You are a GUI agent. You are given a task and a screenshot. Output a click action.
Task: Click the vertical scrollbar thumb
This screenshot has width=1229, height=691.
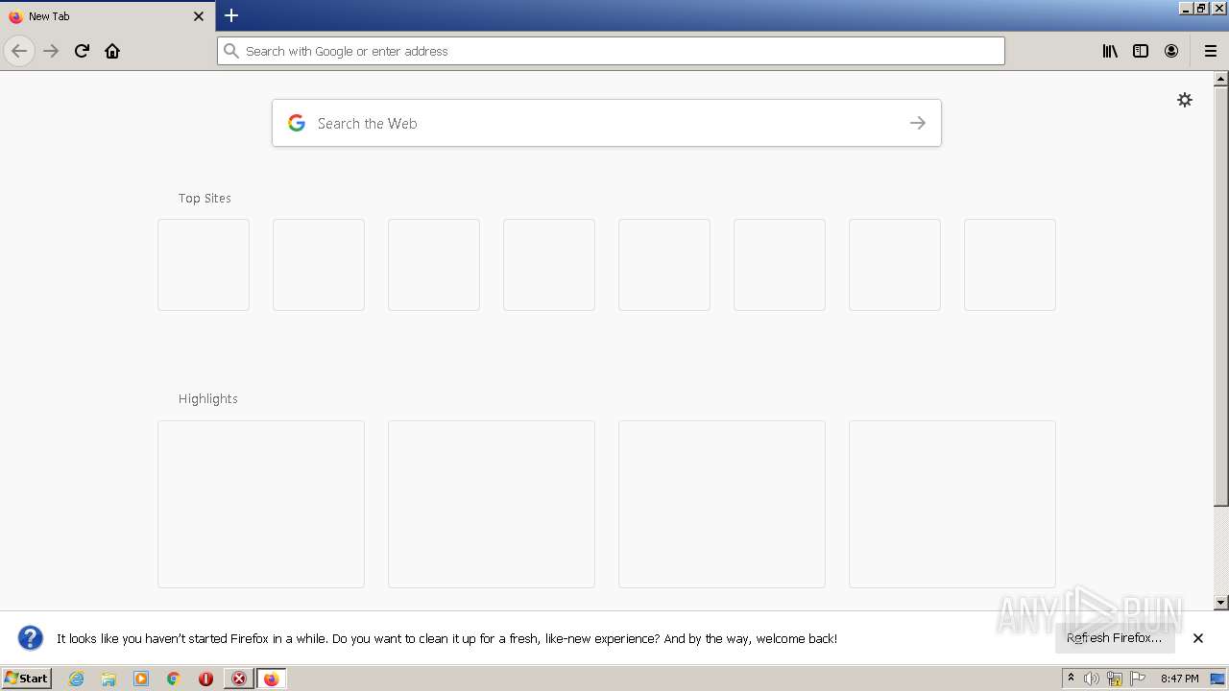[1221, 296]
